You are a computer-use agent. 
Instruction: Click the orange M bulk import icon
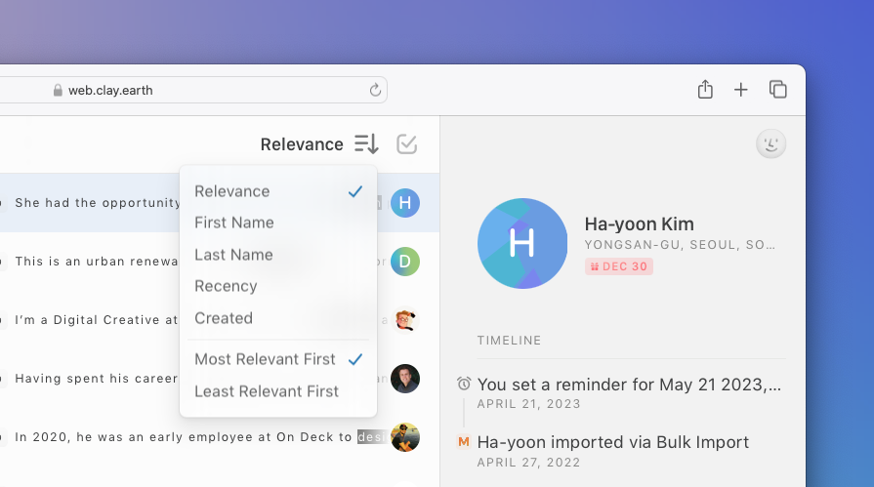[x=464, y=442]
